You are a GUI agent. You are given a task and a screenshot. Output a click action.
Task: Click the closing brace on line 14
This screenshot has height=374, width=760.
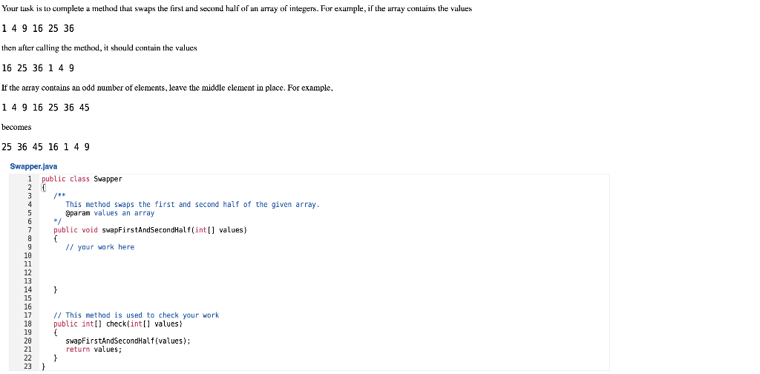[55, 289]
